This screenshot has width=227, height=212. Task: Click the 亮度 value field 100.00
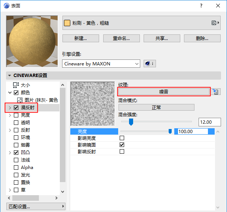[193, 131]
